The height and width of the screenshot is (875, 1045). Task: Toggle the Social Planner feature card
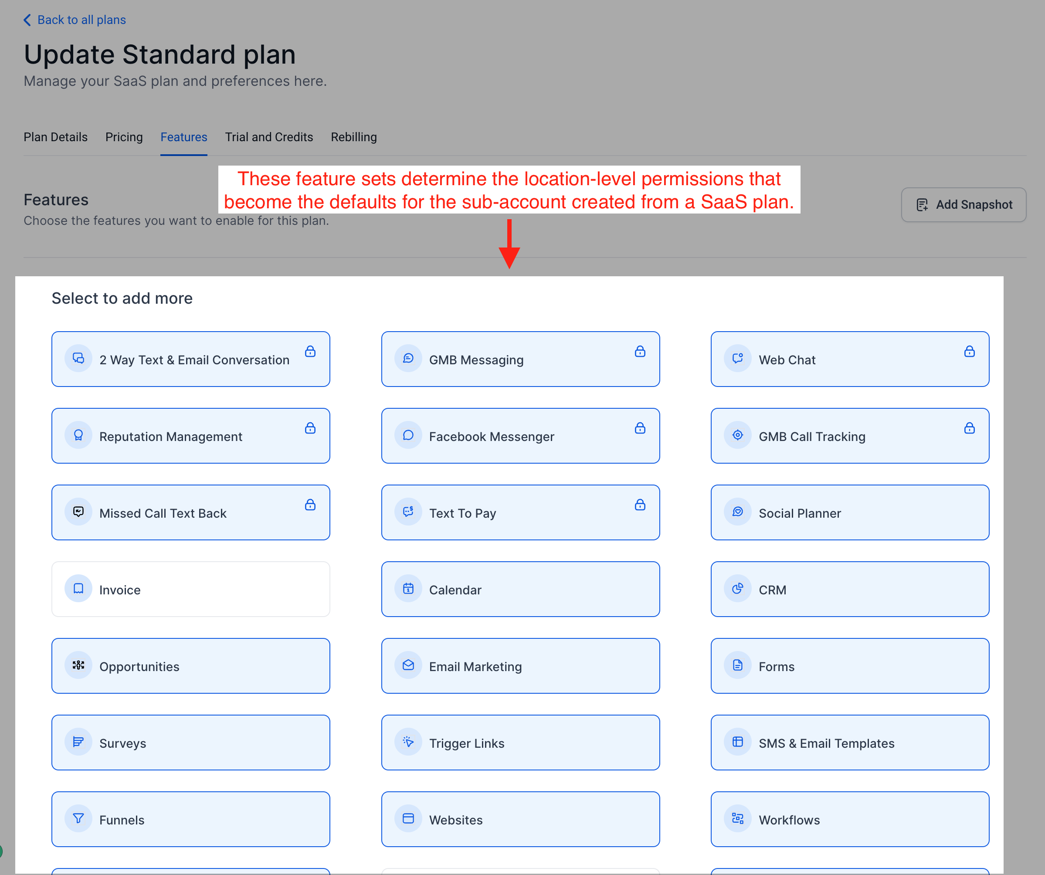pos(849,512)
